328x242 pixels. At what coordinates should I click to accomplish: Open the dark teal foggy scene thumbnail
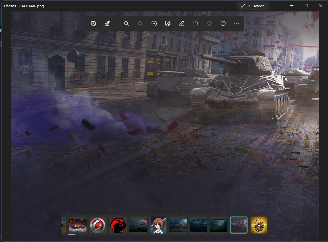point(218,225)
